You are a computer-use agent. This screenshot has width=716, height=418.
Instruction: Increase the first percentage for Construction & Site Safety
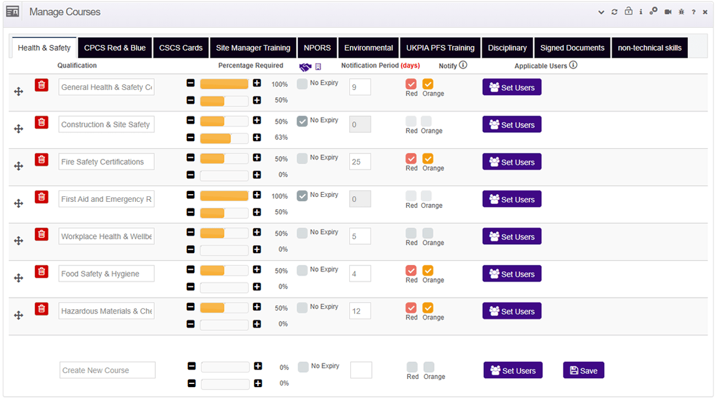(x=257, y=120)
